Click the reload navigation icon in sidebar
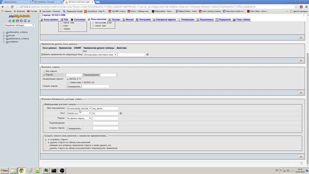 pos(29,21)
